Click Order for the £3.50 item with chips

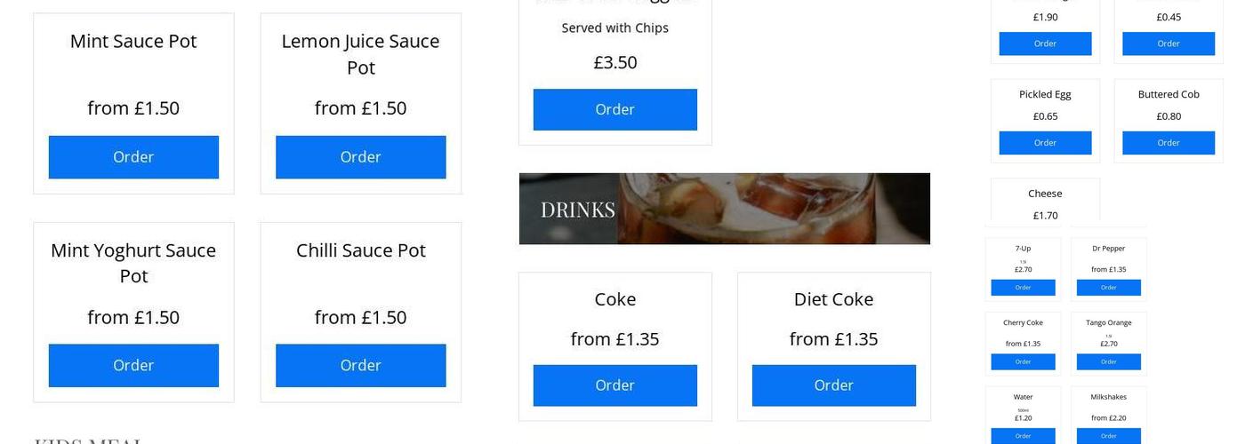click(x=614, y=109)
